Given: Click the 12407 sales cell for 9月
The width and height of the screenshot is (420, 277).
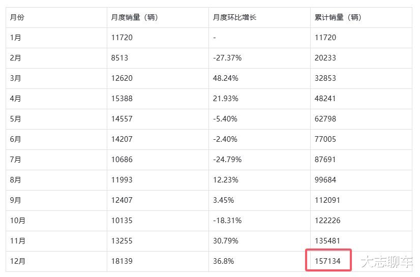Looking at the screenshot, I should coord(122,200).
